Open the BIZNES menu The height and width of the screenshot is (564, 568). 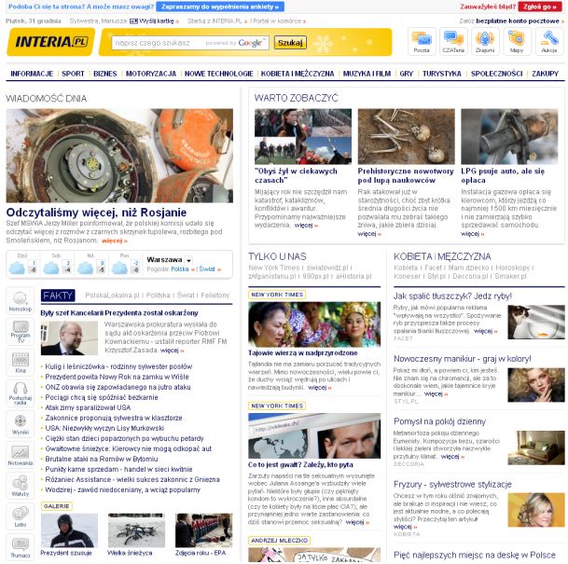coord(105,74)
